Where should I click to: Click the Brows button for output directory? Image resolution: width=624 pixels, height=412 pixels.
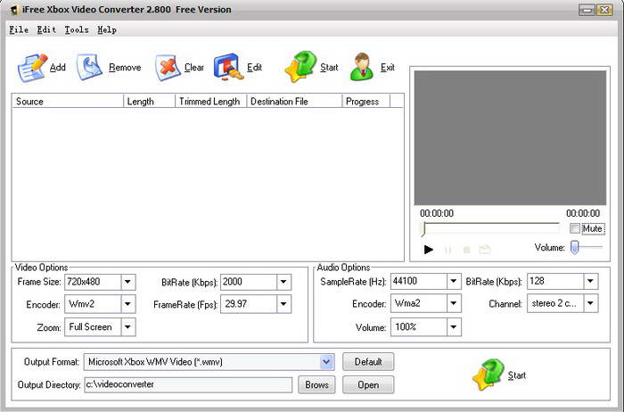coord(316,385)
